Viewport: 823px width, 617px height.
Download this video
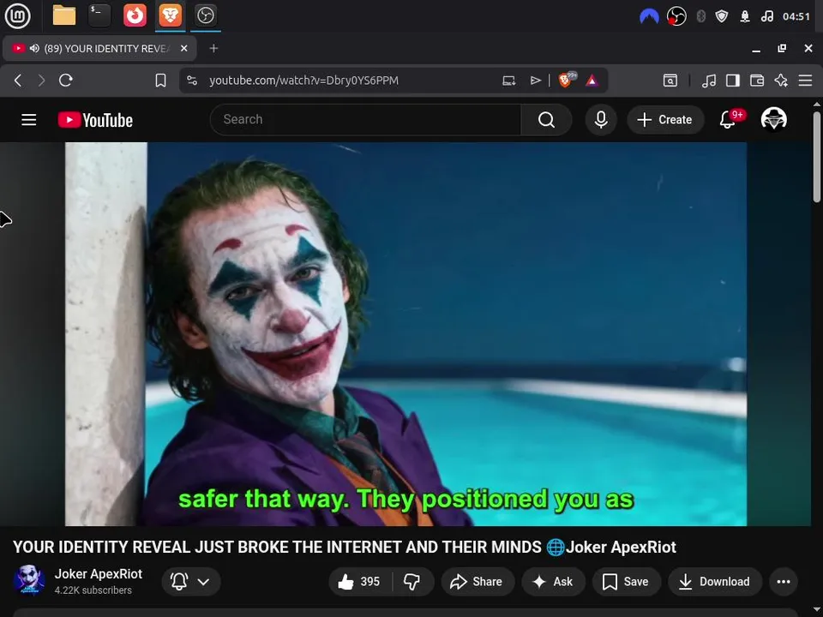point(715,581)
